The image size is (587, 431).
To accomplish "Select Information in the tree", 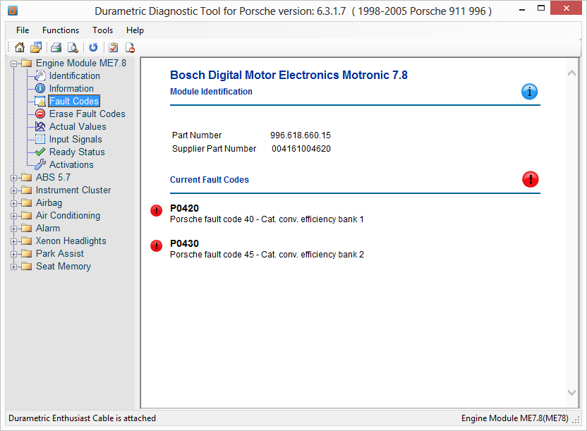I will (x=71, y=88).
